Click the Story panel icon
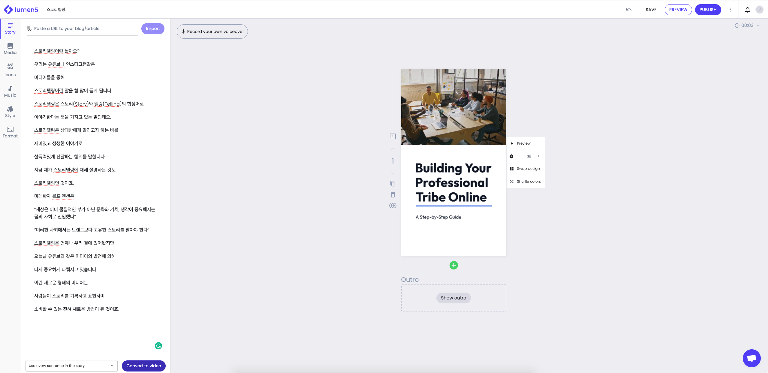The width and height of the screenshot is (768, 373). (x=10, y=28)
